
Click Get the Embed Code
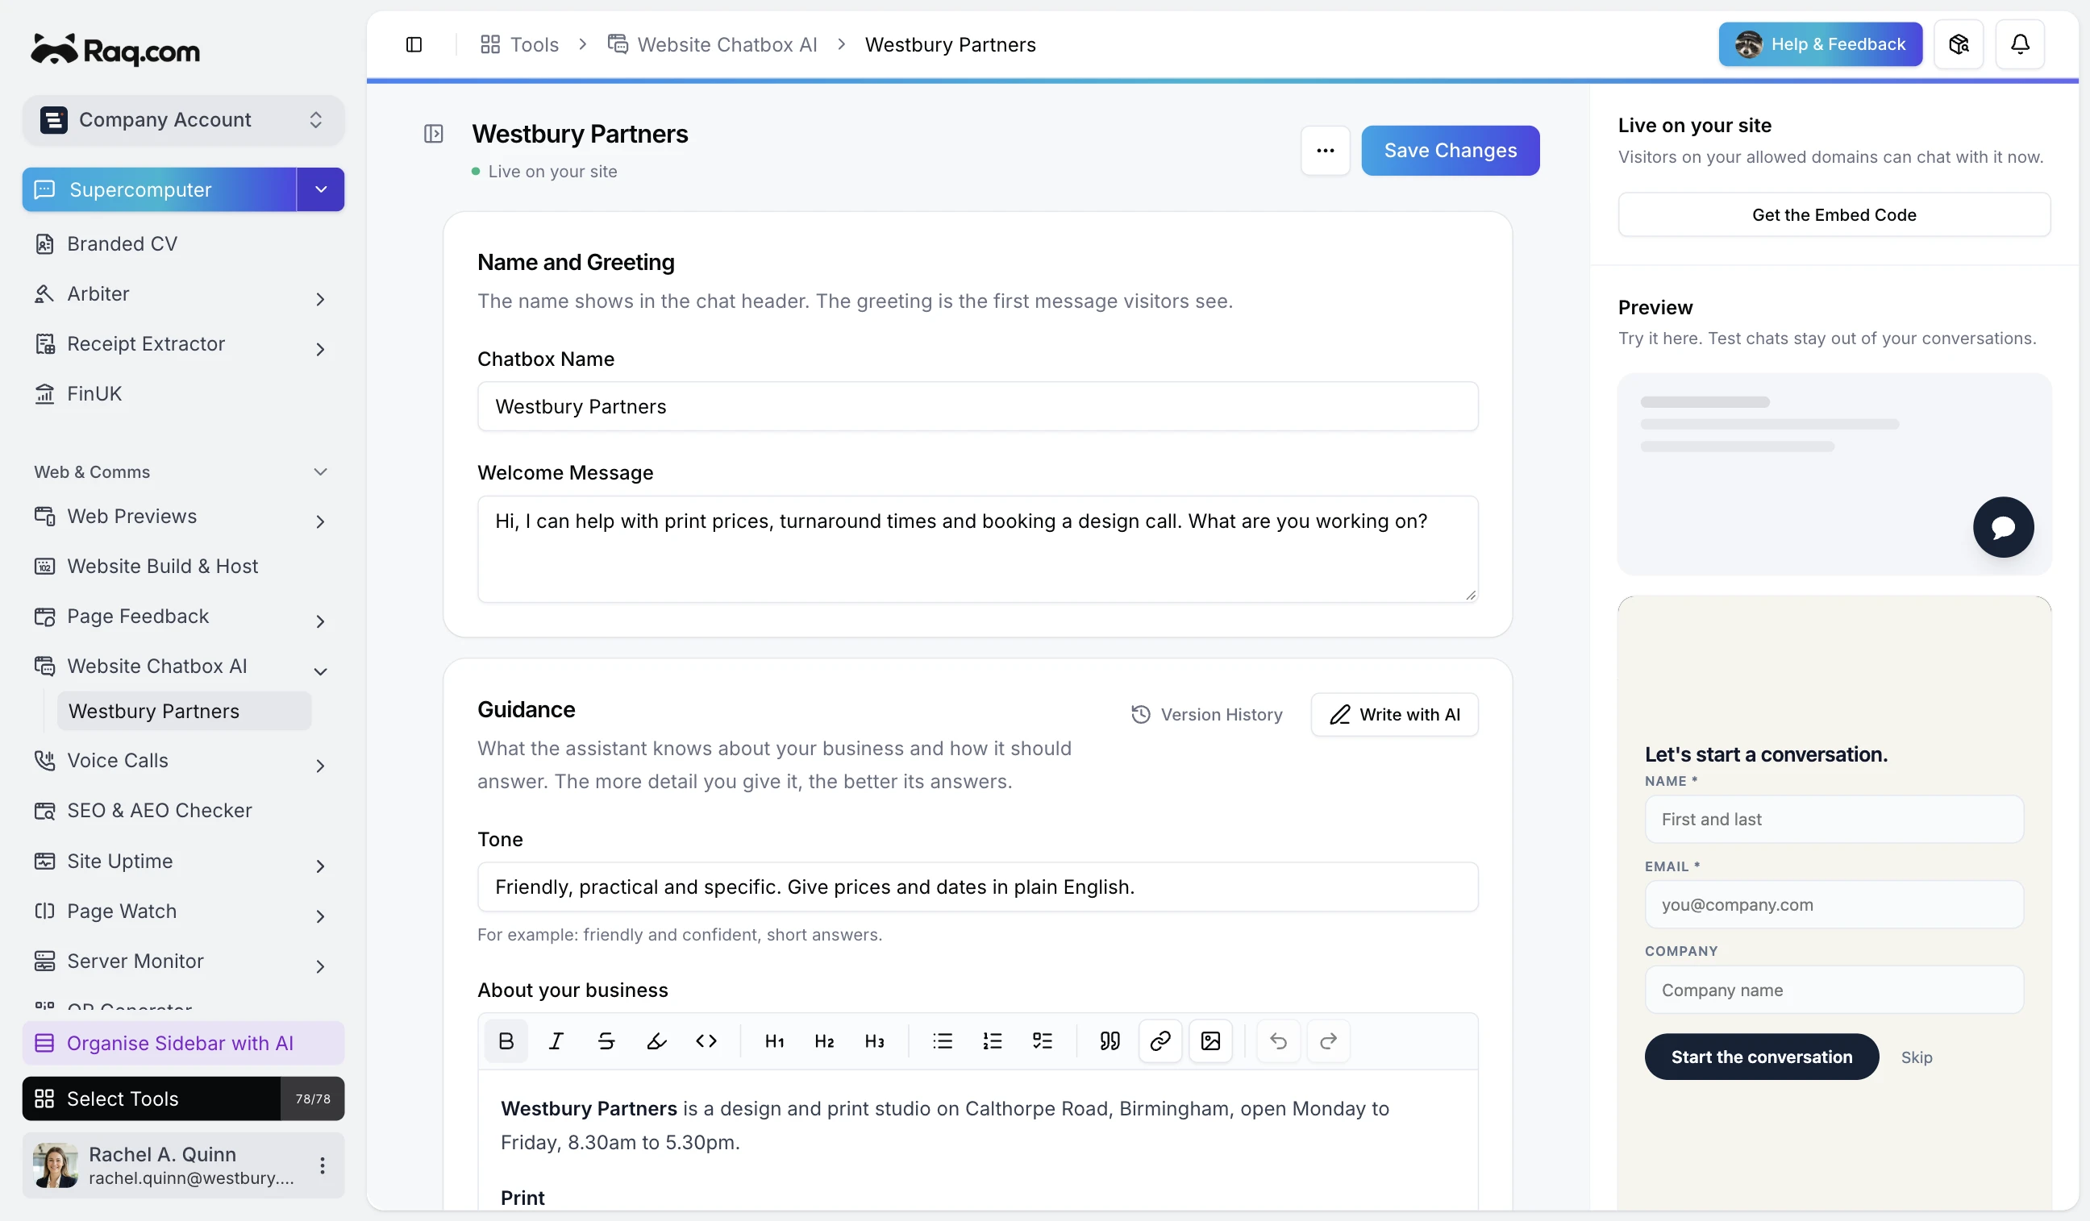tap(1834, 214)
